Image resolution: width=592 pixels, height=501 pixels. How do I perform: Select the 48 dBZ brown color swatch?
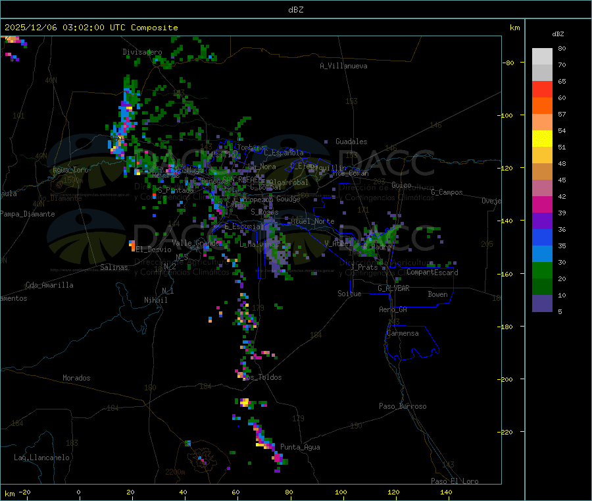pyautogui.click(x=542, y=172)
